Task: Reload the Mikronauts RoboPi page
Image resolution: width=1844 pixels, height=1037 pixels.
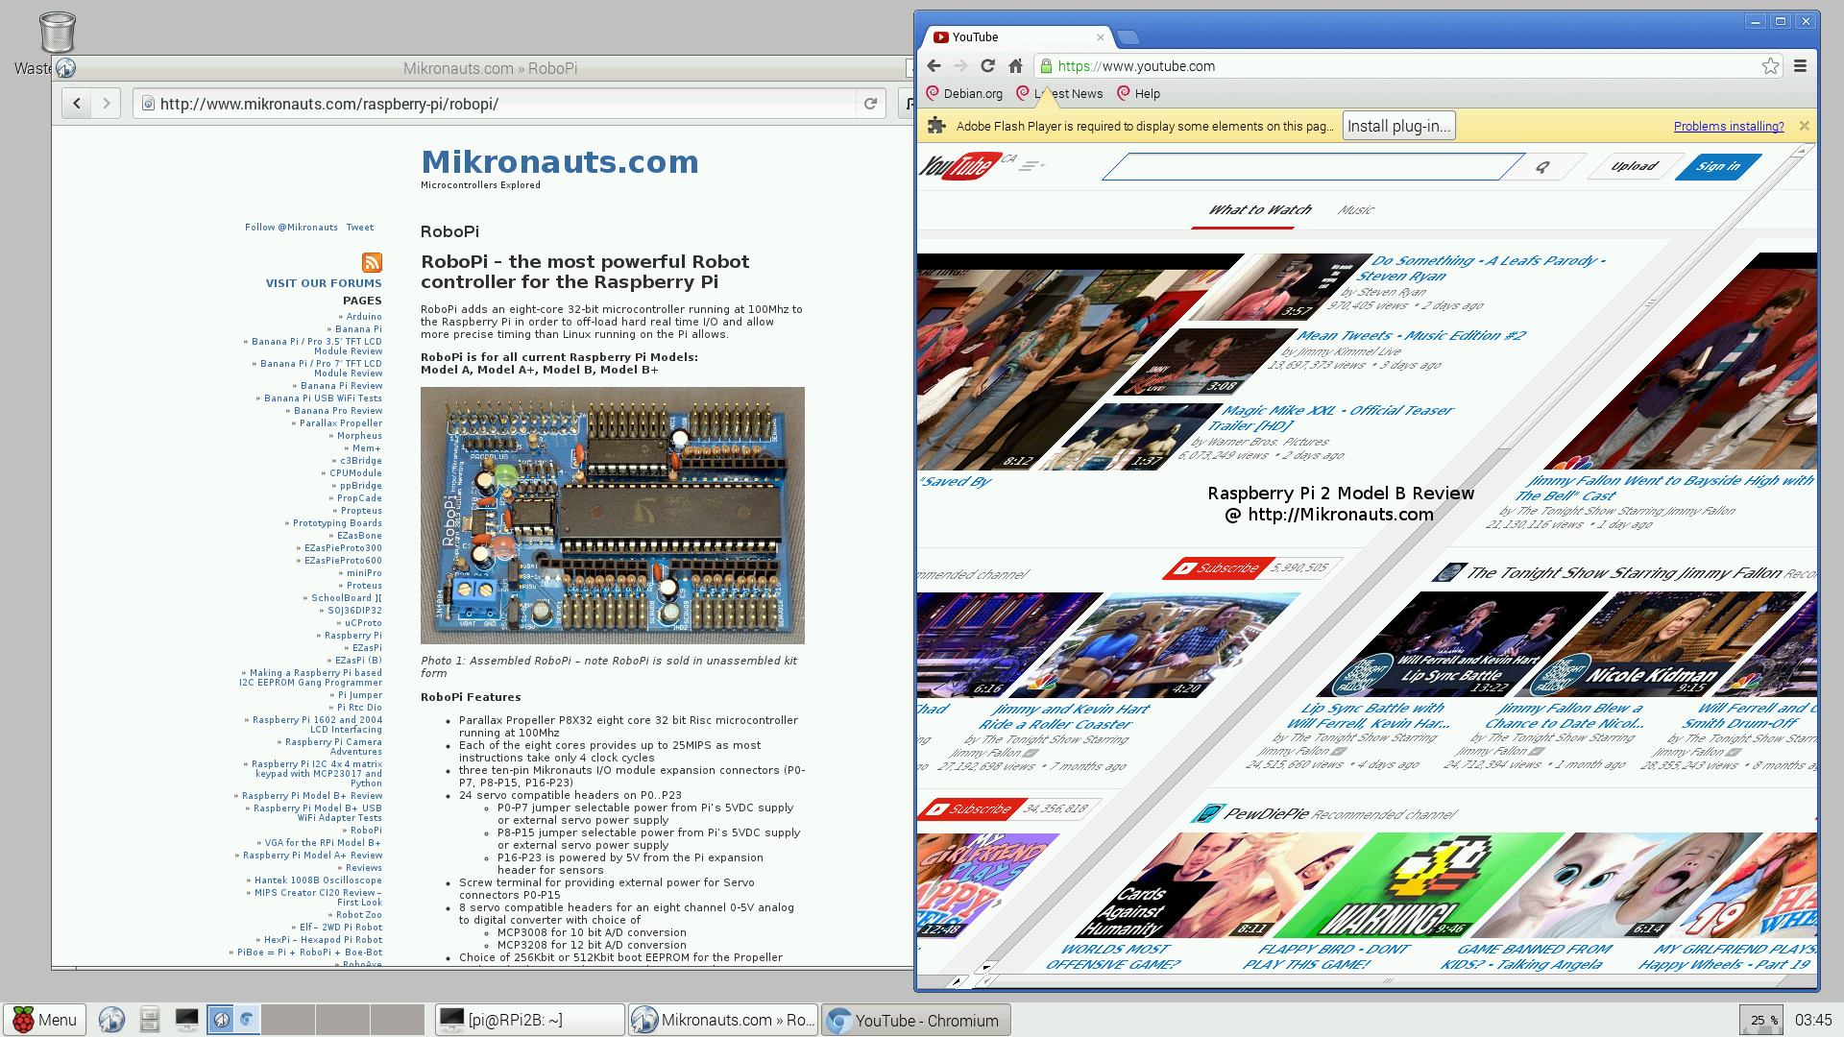Action: coord(870,104)
